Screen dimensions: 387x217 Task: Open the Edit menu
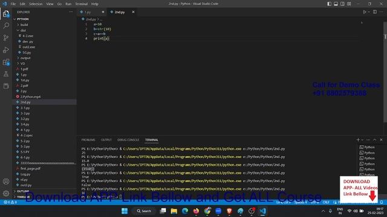pyautogui.click(x=22, y=4)
